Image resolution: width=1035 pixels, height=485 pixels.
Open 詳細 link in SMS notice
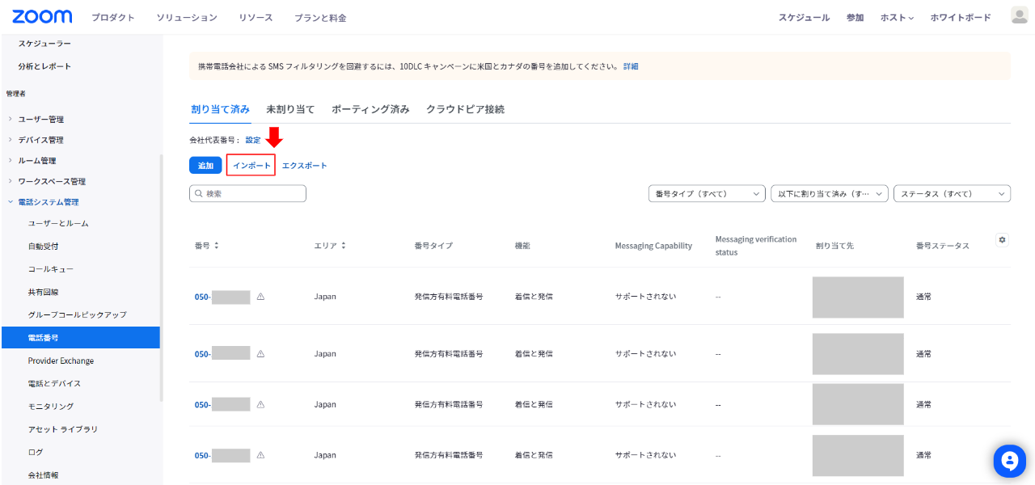click(631, 66)
